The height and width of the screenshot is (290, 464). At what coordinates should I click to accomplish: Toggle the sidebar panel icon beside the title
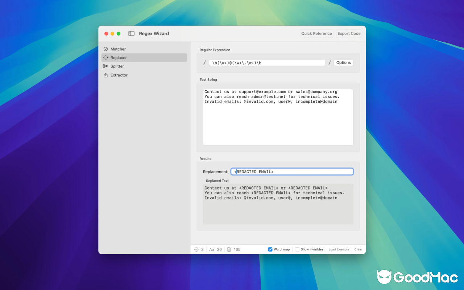[131, 33]
